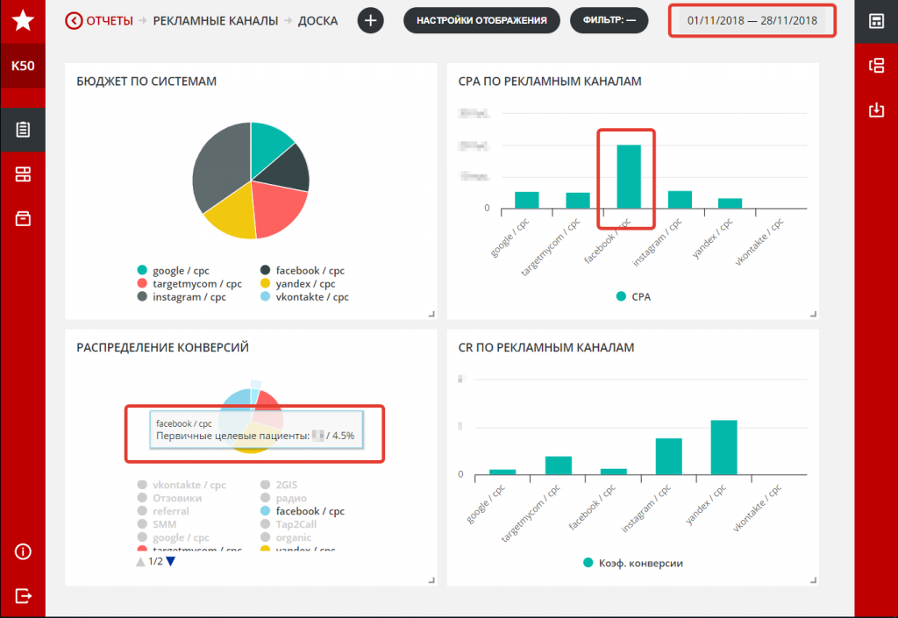898x618 pixels.
Task: Click the red targetmycom slice in budget pie
Action: [277, 207]
